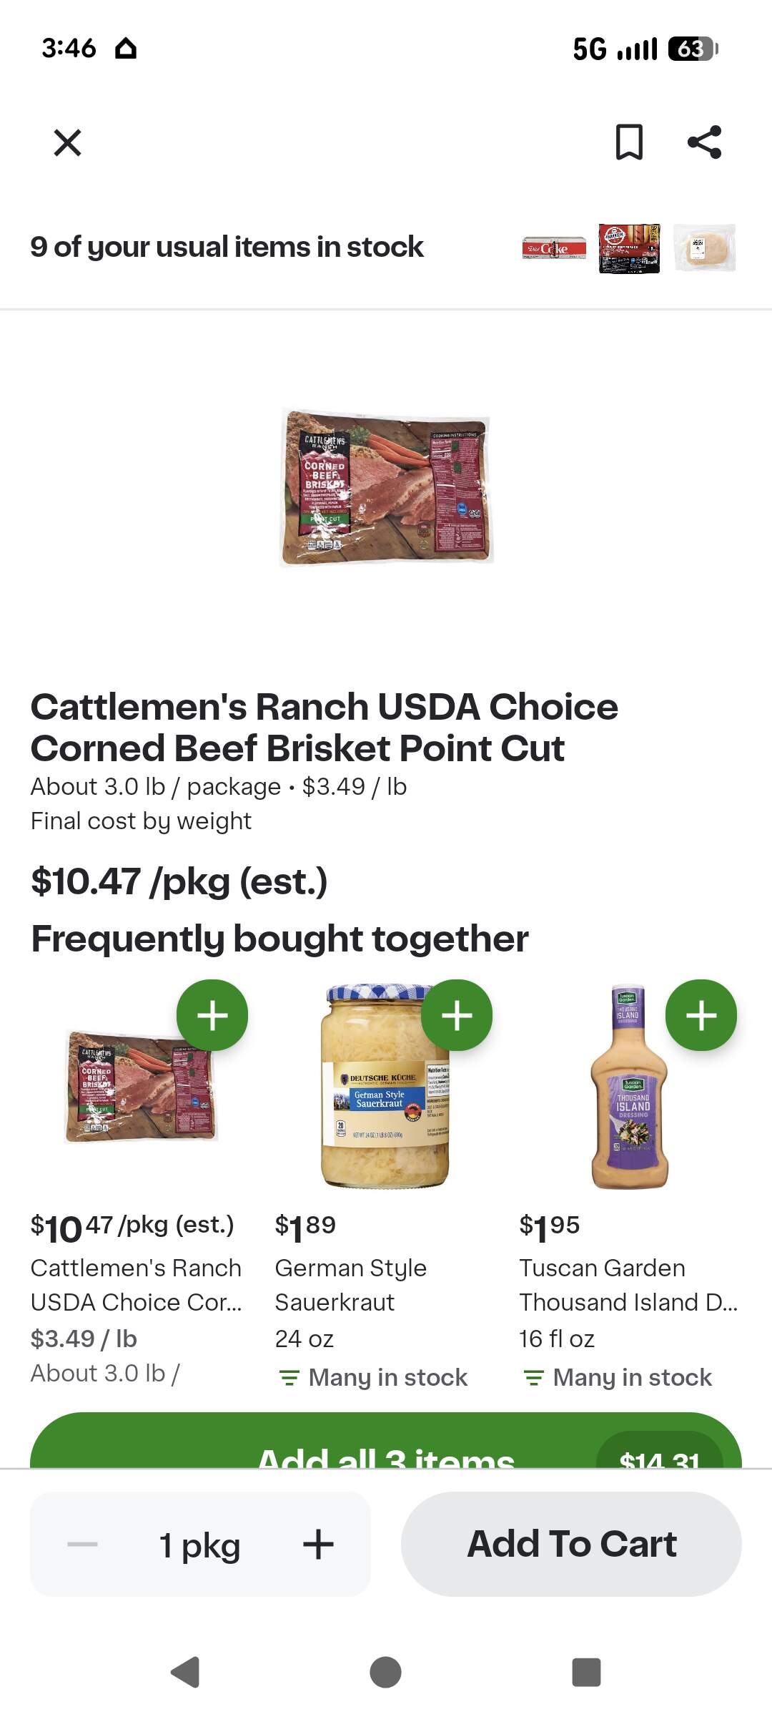Open the Diet Coke usual item thumbnail
The width and height of the screenshot is (772, 1717).
click(x=554, y=248)
